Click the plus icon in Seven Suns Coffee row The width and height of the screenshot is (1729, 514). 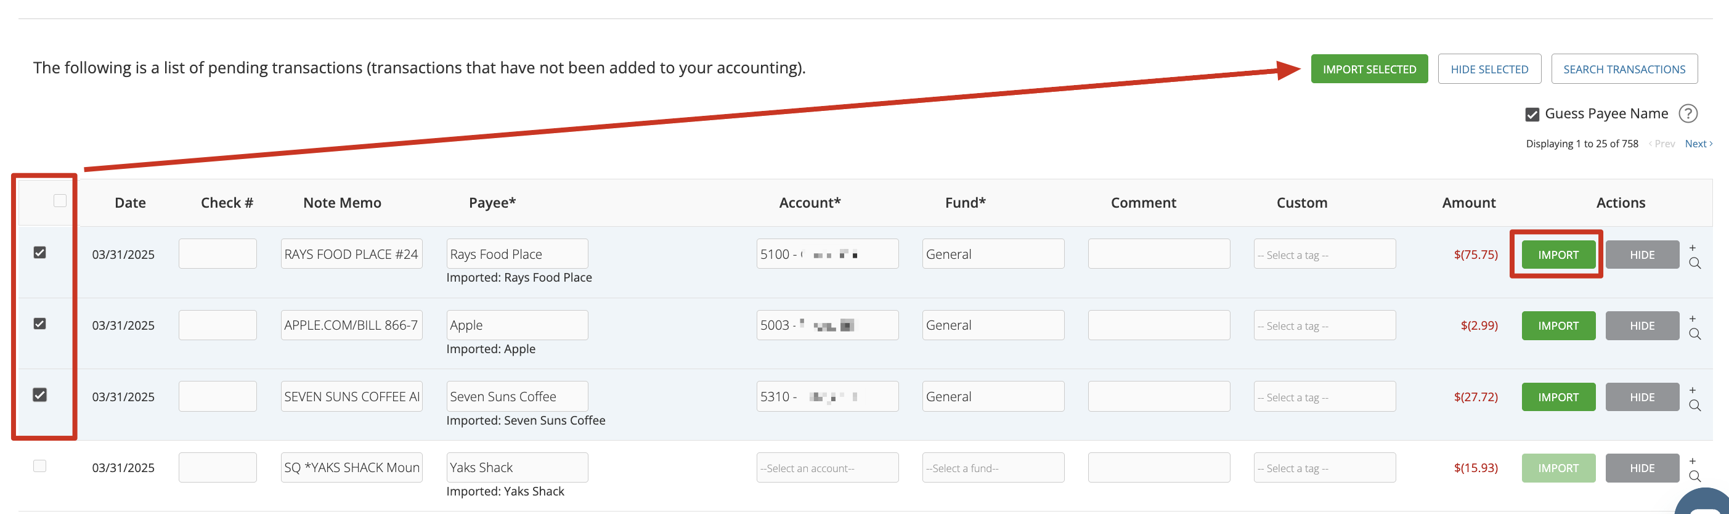click(1692, 390)
